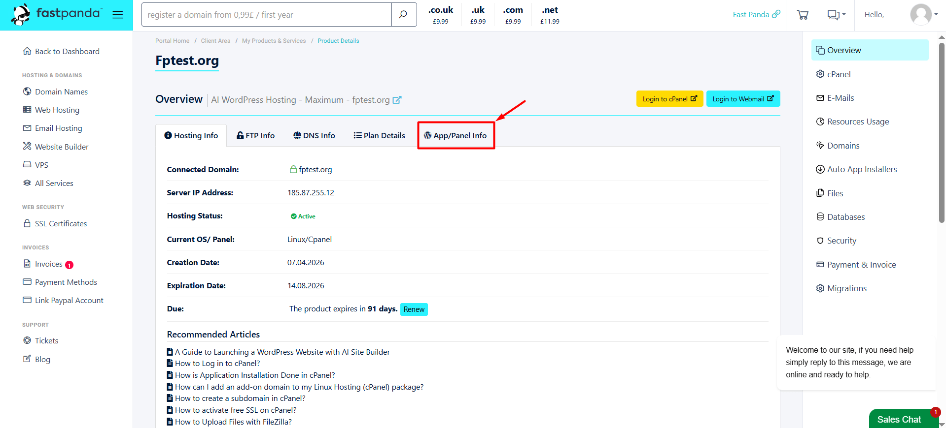Select the .com domain price
946x428 pixels.
click(513, 15)
